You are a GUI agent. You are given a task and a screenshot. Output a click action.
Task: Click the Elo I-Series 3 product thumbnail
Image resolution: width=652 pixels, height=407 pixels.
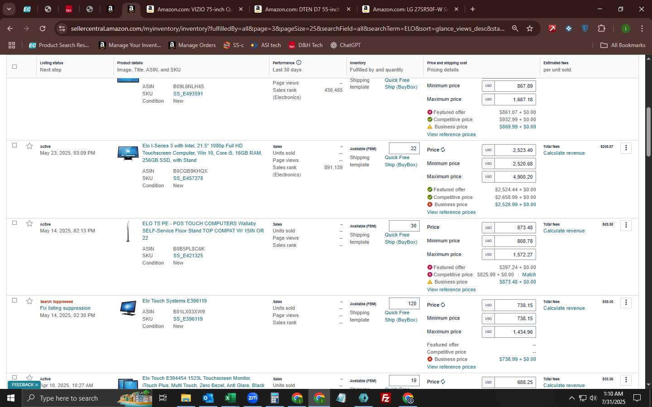(x=128, y=153)
